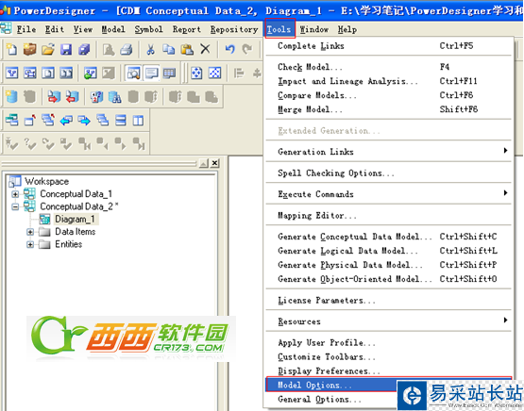Screen dimensions: 524x411
Task: Click the Redo arrow icon
Action: tap(247, 49)
